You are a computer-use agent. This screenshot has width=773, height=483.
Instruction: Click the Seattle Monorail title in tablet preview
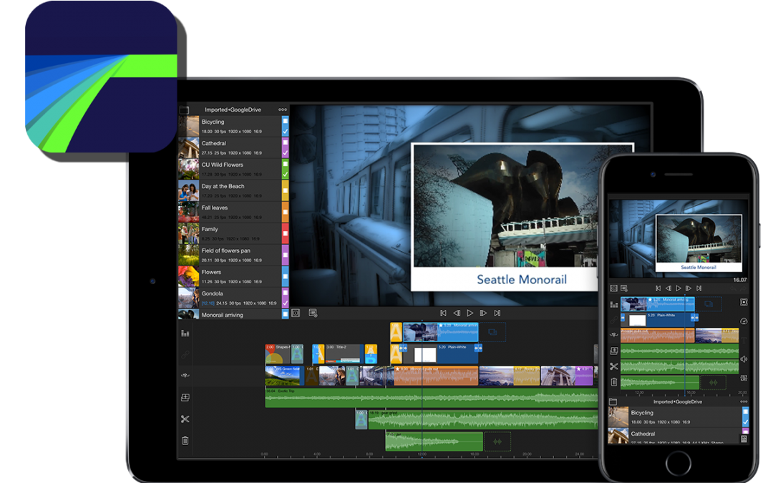coord(522,280)
